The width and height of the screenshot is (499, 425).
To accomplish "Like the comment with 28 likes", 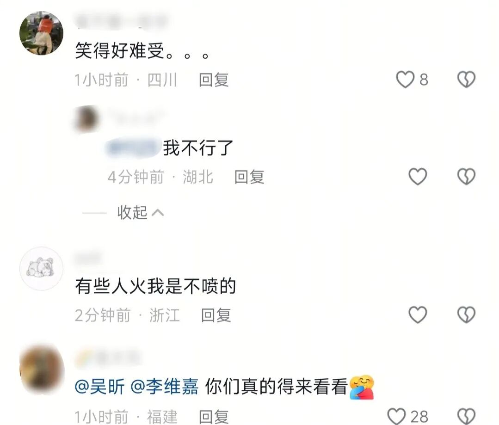I will [x=396, y=416].
